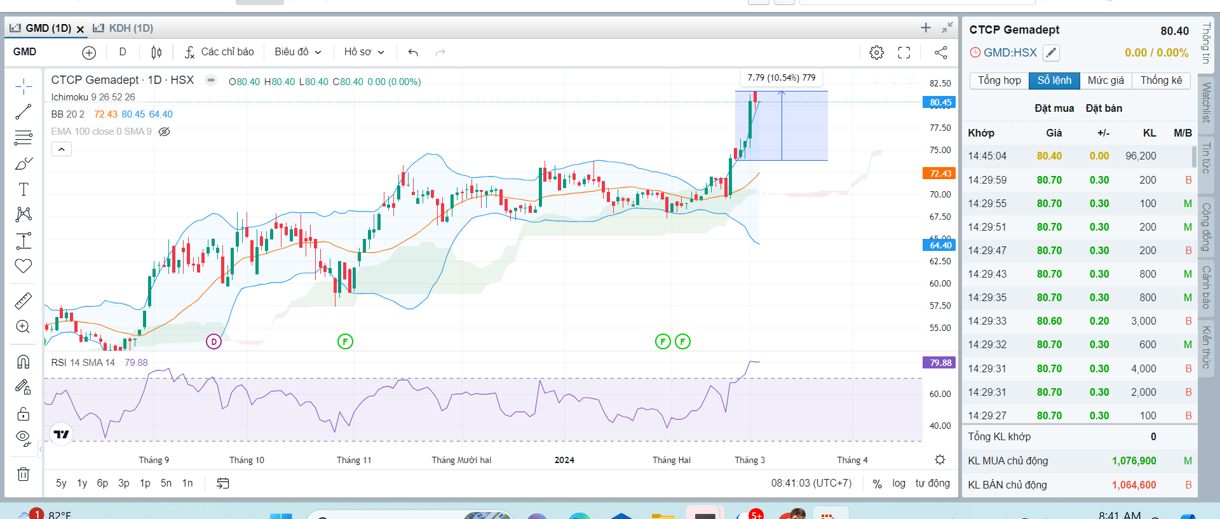Click the GMD:HSX ticker link

click(x=1010, y=53)
